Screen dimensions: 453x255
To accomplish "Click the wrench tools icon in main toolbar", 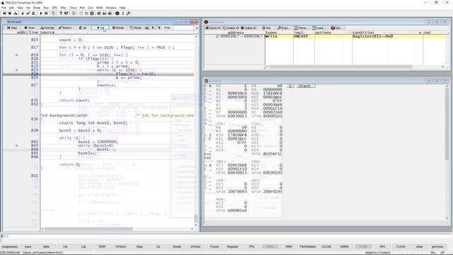I will (x=128, y=13).
